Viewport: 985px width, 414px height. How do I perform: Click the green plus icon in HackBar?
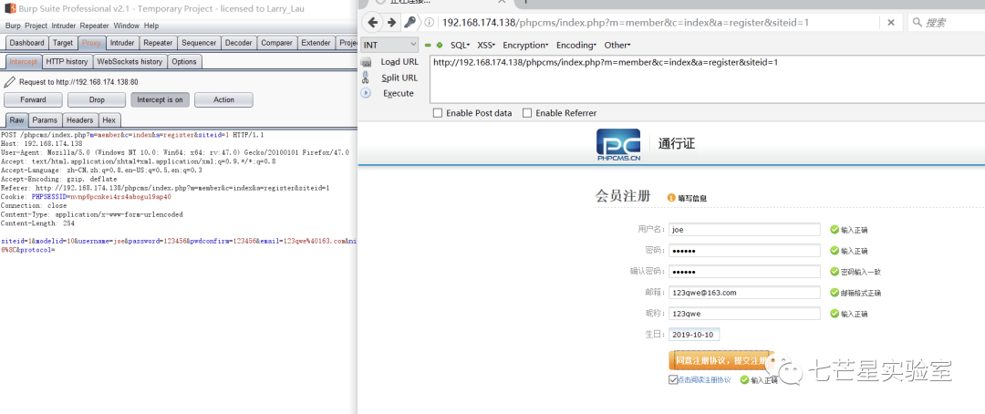pos(439,46)
